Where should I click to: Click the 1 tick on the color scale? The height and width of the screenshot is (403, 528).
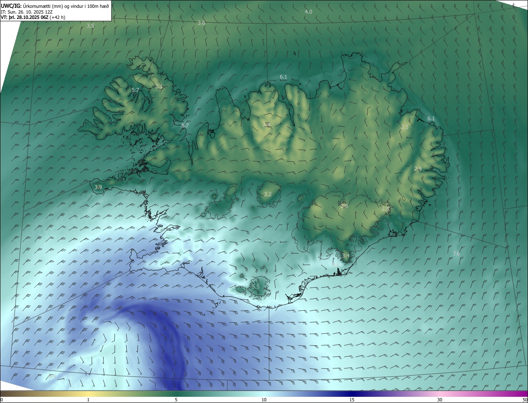click(88, 400)
